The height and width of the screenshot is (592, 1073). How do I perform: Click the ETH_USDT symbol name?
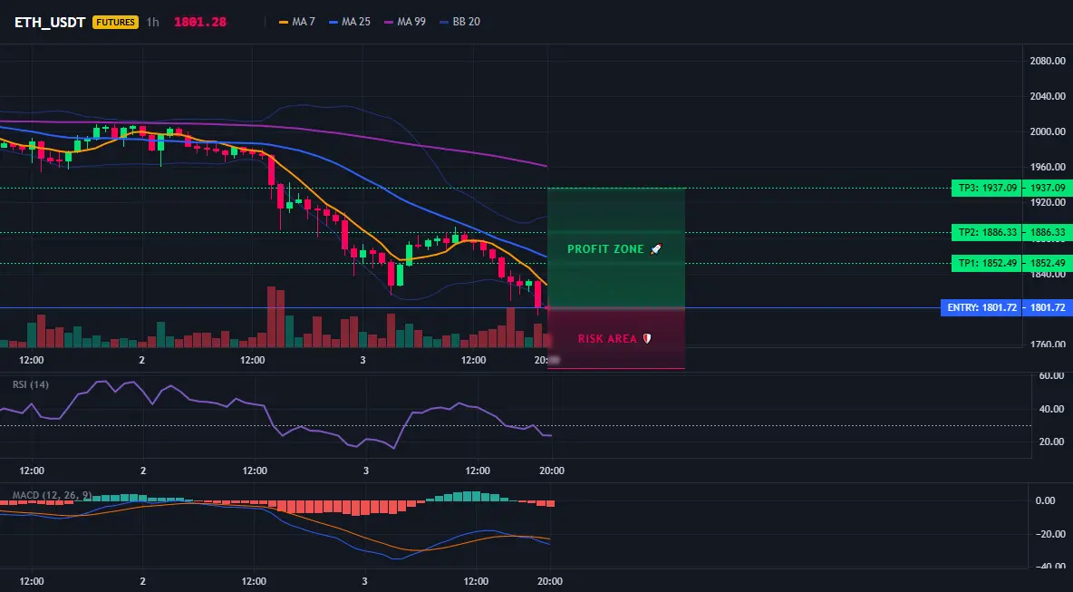(x=50, y=22)
